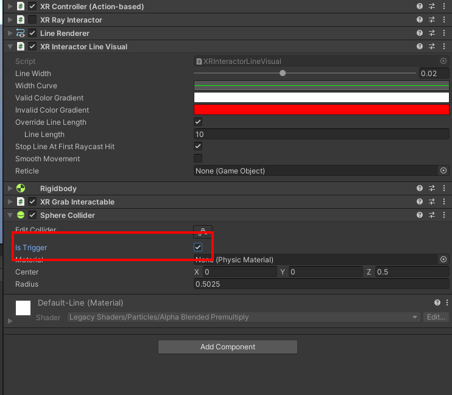The height and width of the screenshot is (395, 452).
Task: Open object picker for Reticle field
Action: click(x=443, y=171)
